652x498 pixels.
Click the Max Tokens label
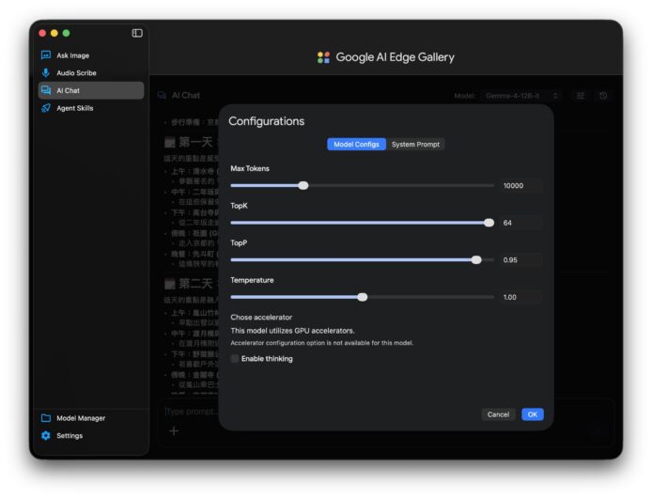click(250, 168)
